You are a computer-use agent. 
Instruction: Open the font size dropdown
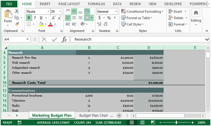click(x=60, y=11)
